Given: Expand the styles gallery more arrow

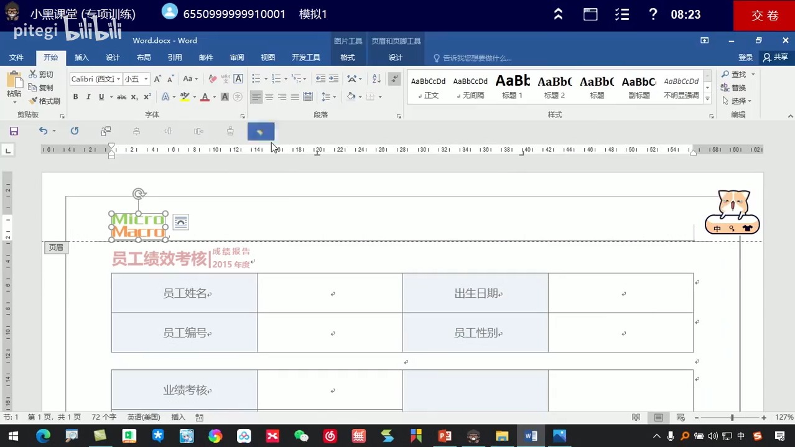Looking at the screenshot, I should tap(707, 99).
